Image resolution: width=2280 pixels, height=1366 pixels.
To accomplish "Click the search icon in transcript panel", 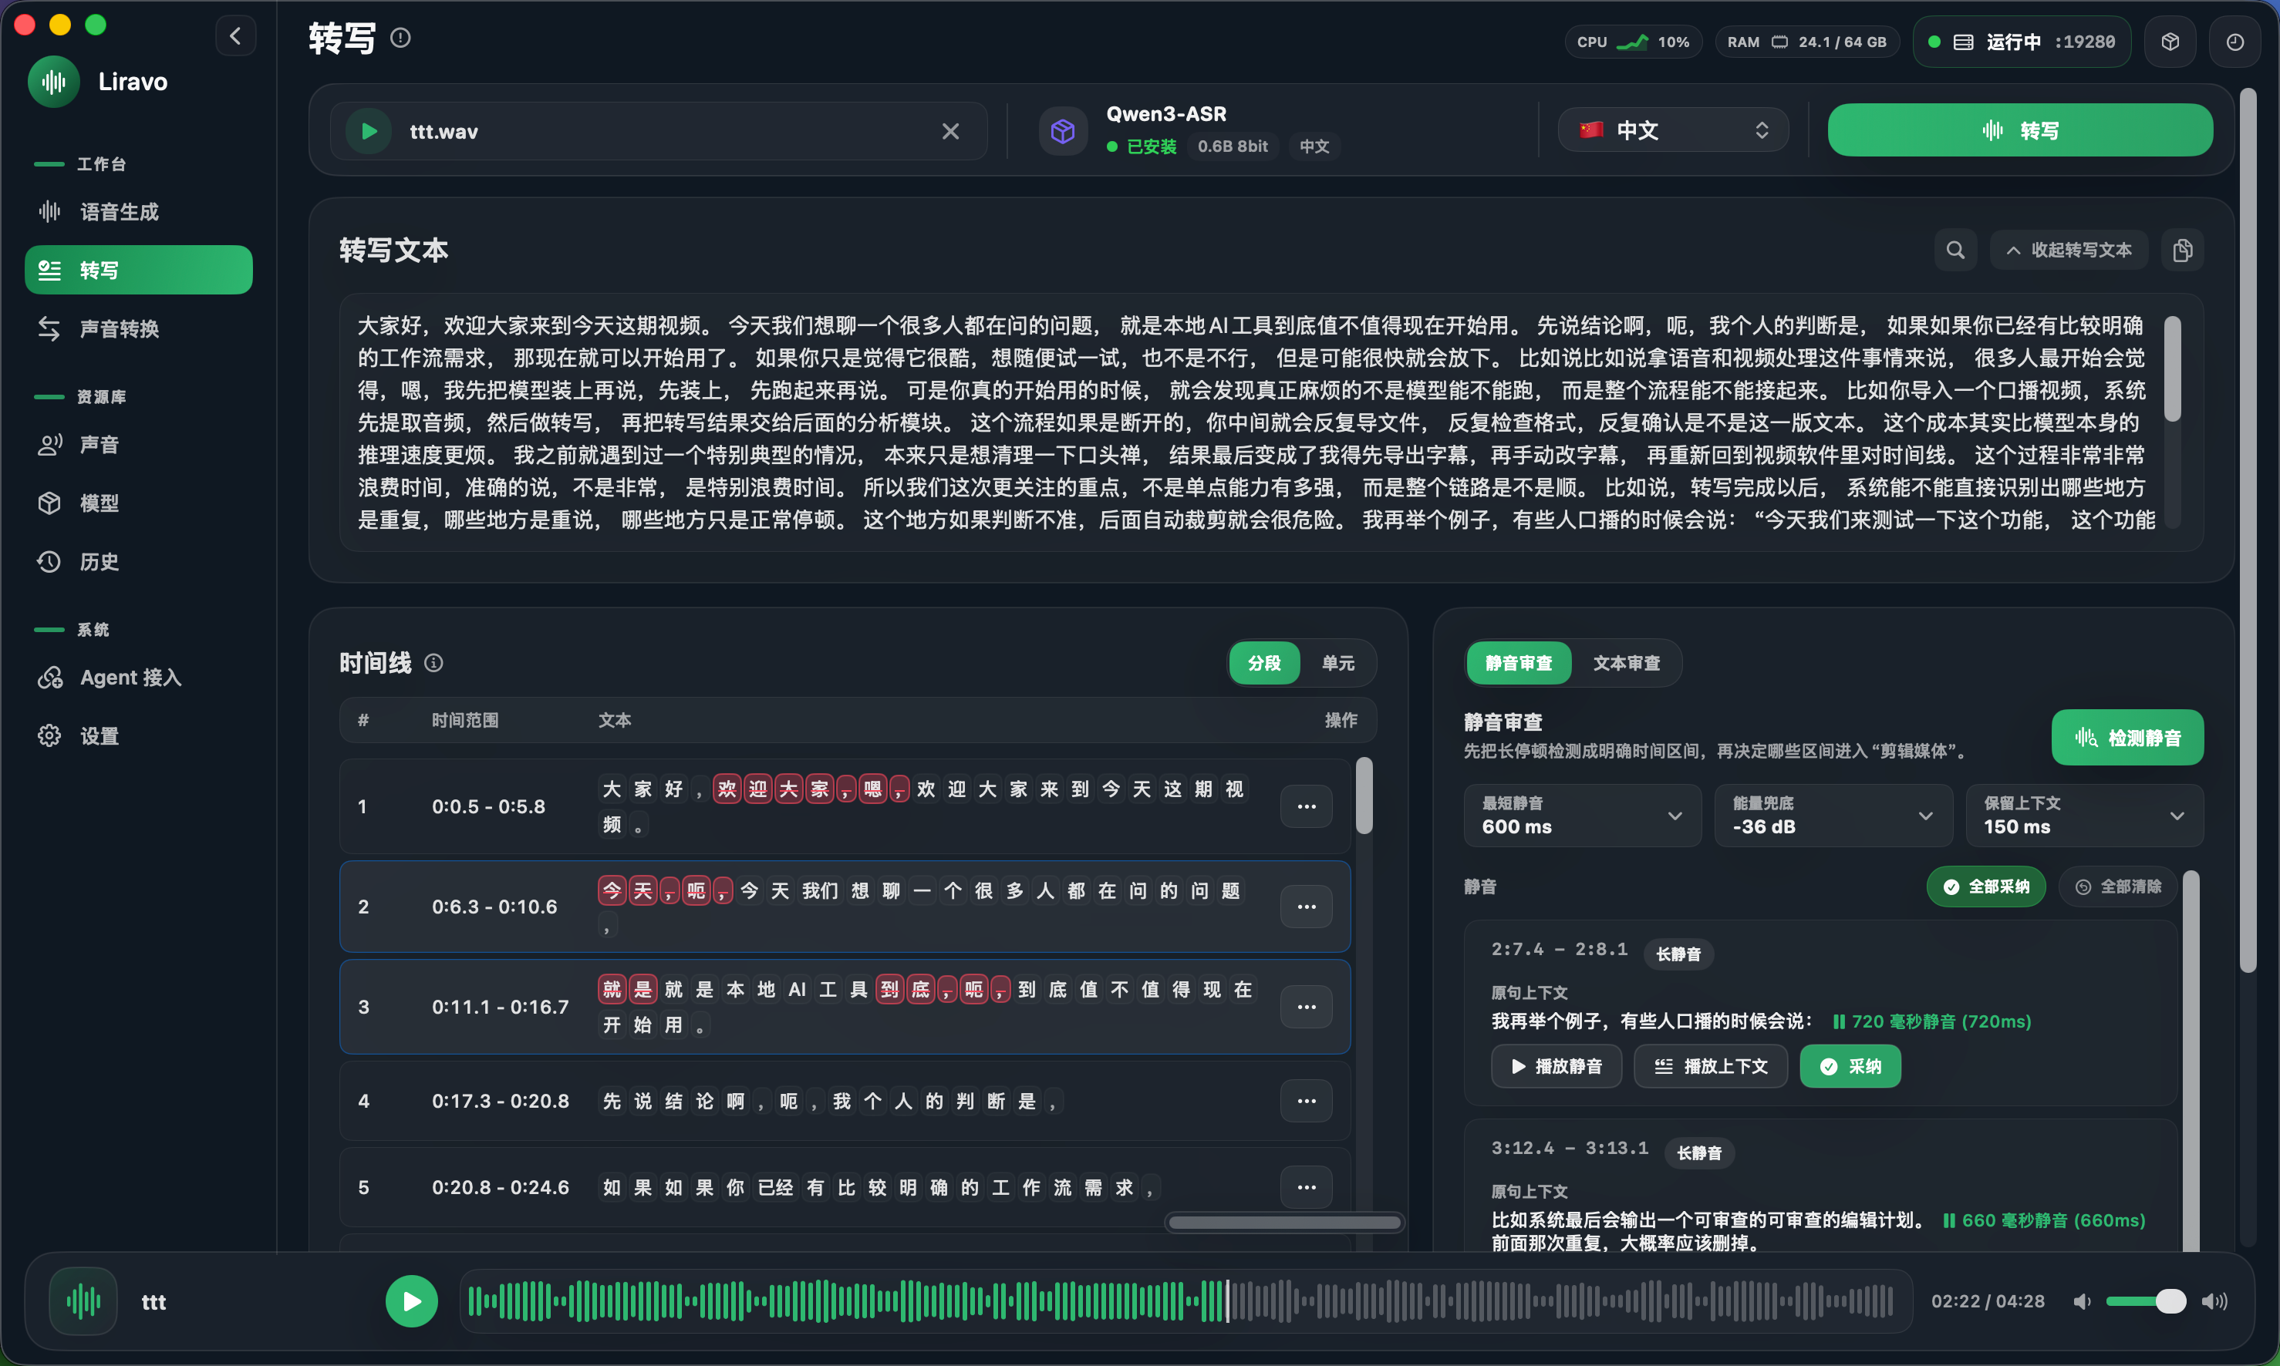I will pyautogui.click(x=1955, y=251).
